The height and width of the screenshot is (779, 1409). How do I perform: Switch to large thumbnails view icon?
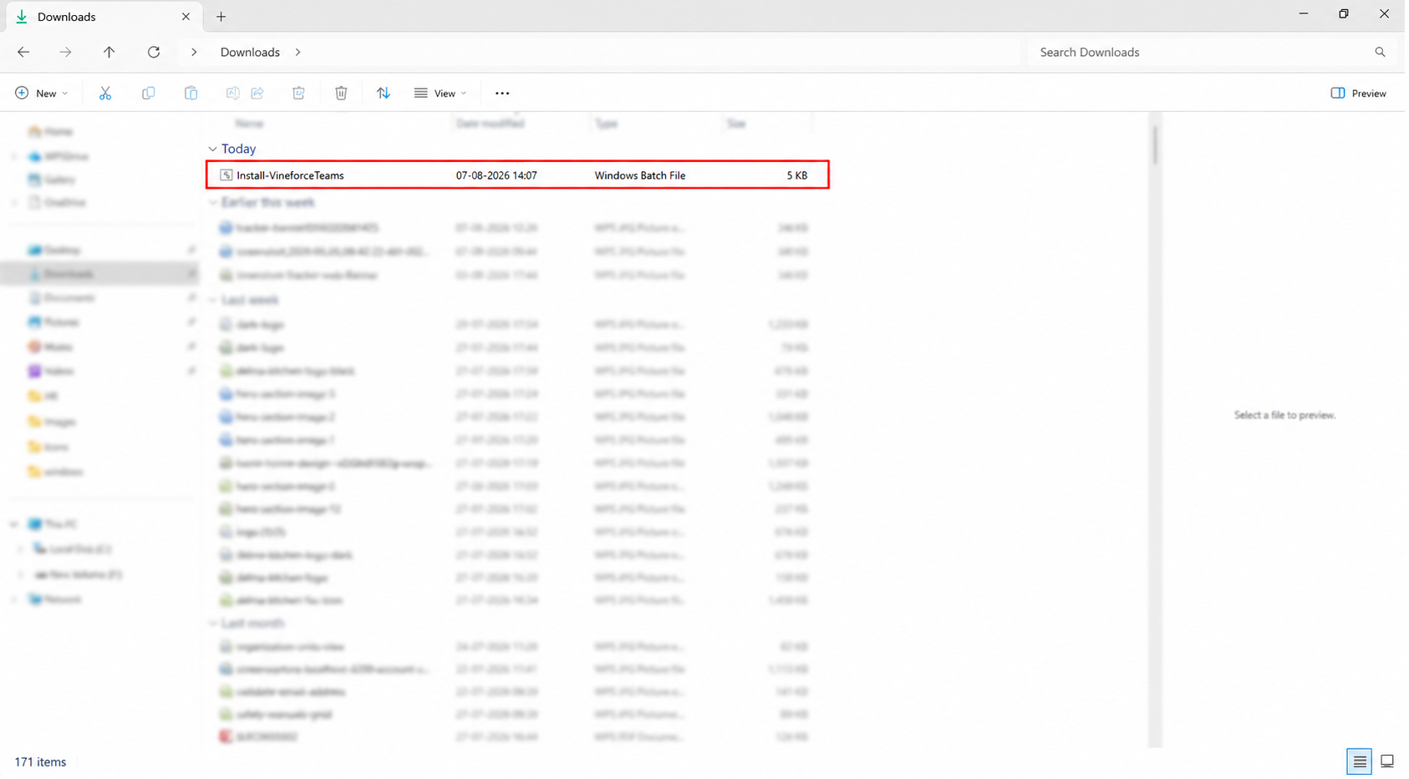[1387, 761]
